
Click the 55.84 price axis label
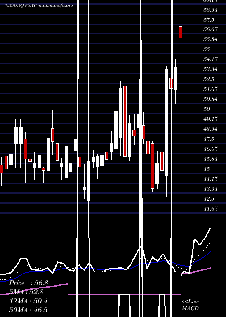tap(211, 39)
